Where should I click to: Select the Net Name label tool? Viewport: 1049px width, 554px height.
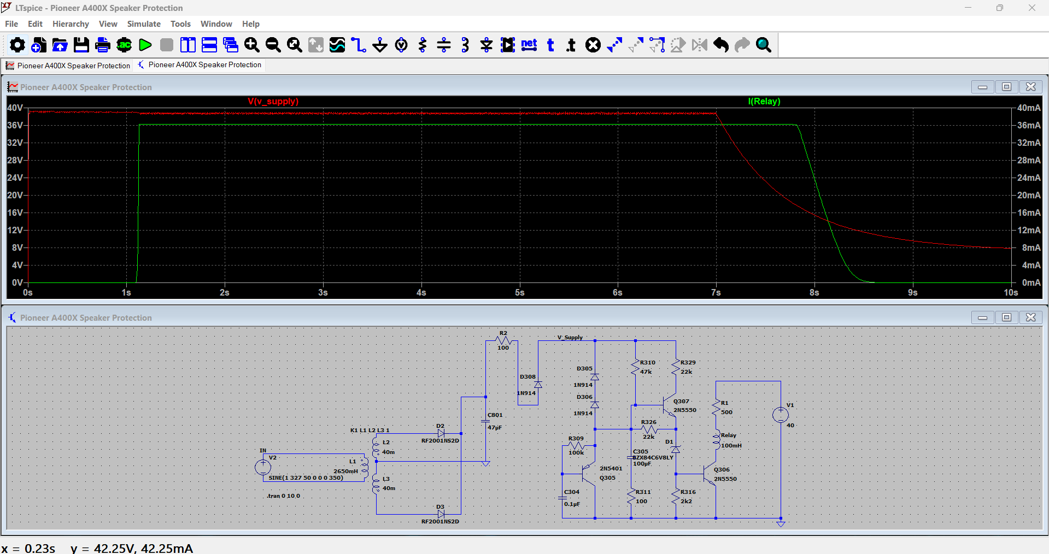pyautogui.click(x=529, y=45)
